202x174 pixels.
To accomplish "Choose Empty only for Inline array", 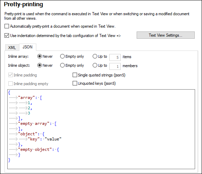I will point(62,56).
